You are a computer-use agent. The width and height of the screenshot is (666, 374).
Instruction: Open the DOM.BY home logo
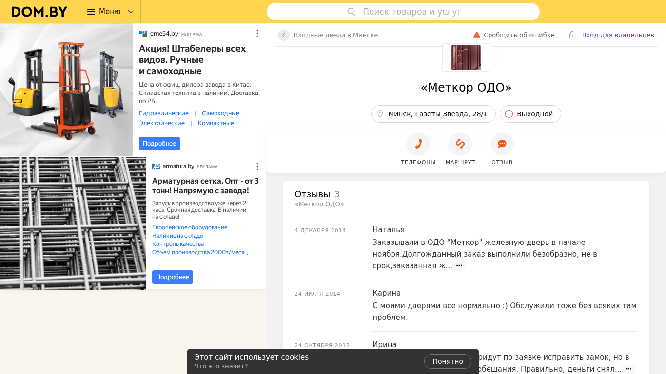(x=39, y=12)
